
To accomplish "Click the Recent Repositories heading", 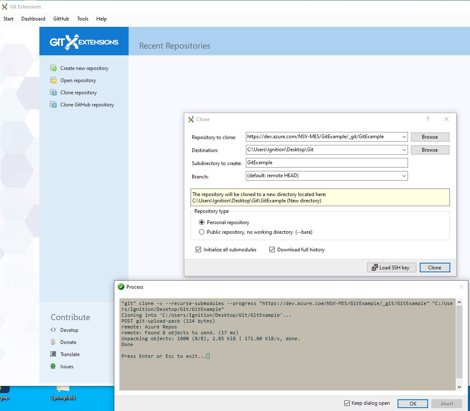I will tap(175, 46).
